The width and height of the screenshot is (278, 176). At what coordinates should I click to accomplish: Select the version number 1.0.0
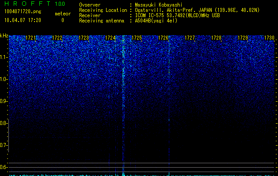pos(60,4)
